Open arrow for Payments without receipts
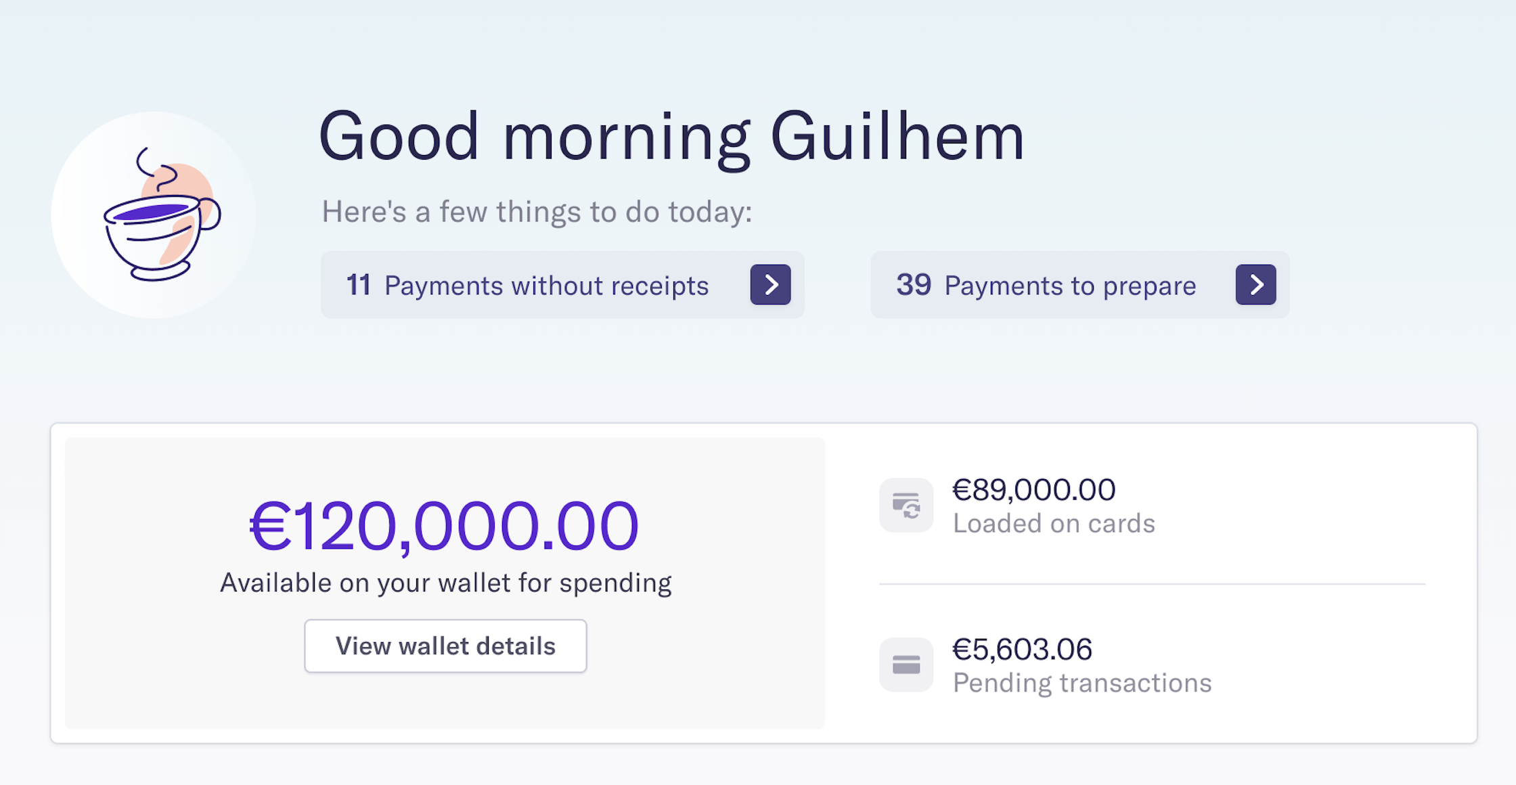This screenshot has width=1516, height=785. pyautogui.click(x=770, y=284)
